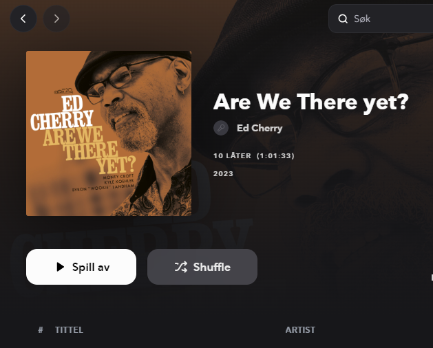Open the Ed Cherry album cover artwork
433x348 pixels.
(109, 133)
